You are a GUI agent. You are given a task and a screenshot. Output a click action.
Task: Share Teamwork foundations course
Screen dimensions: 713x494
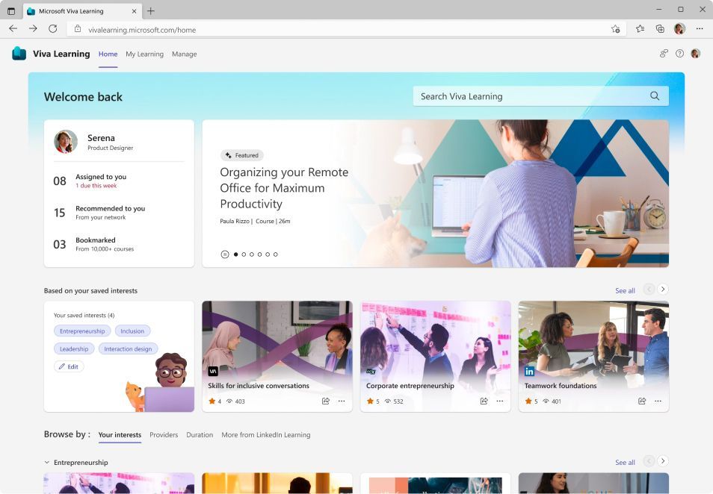(642, 401)
